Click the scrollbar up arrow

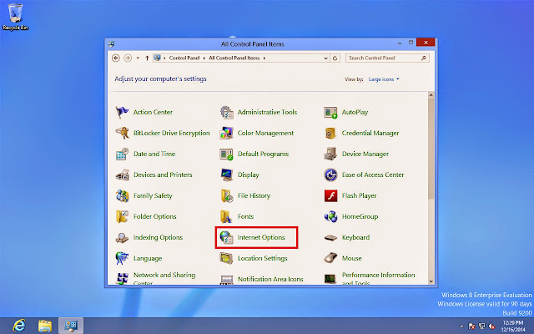point(431,95)
